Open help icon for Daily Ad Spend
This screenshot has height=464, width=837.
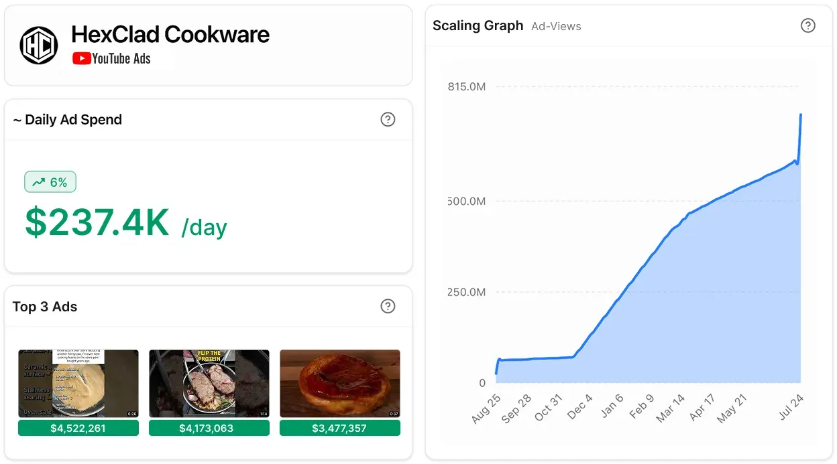tap(388, 119)
